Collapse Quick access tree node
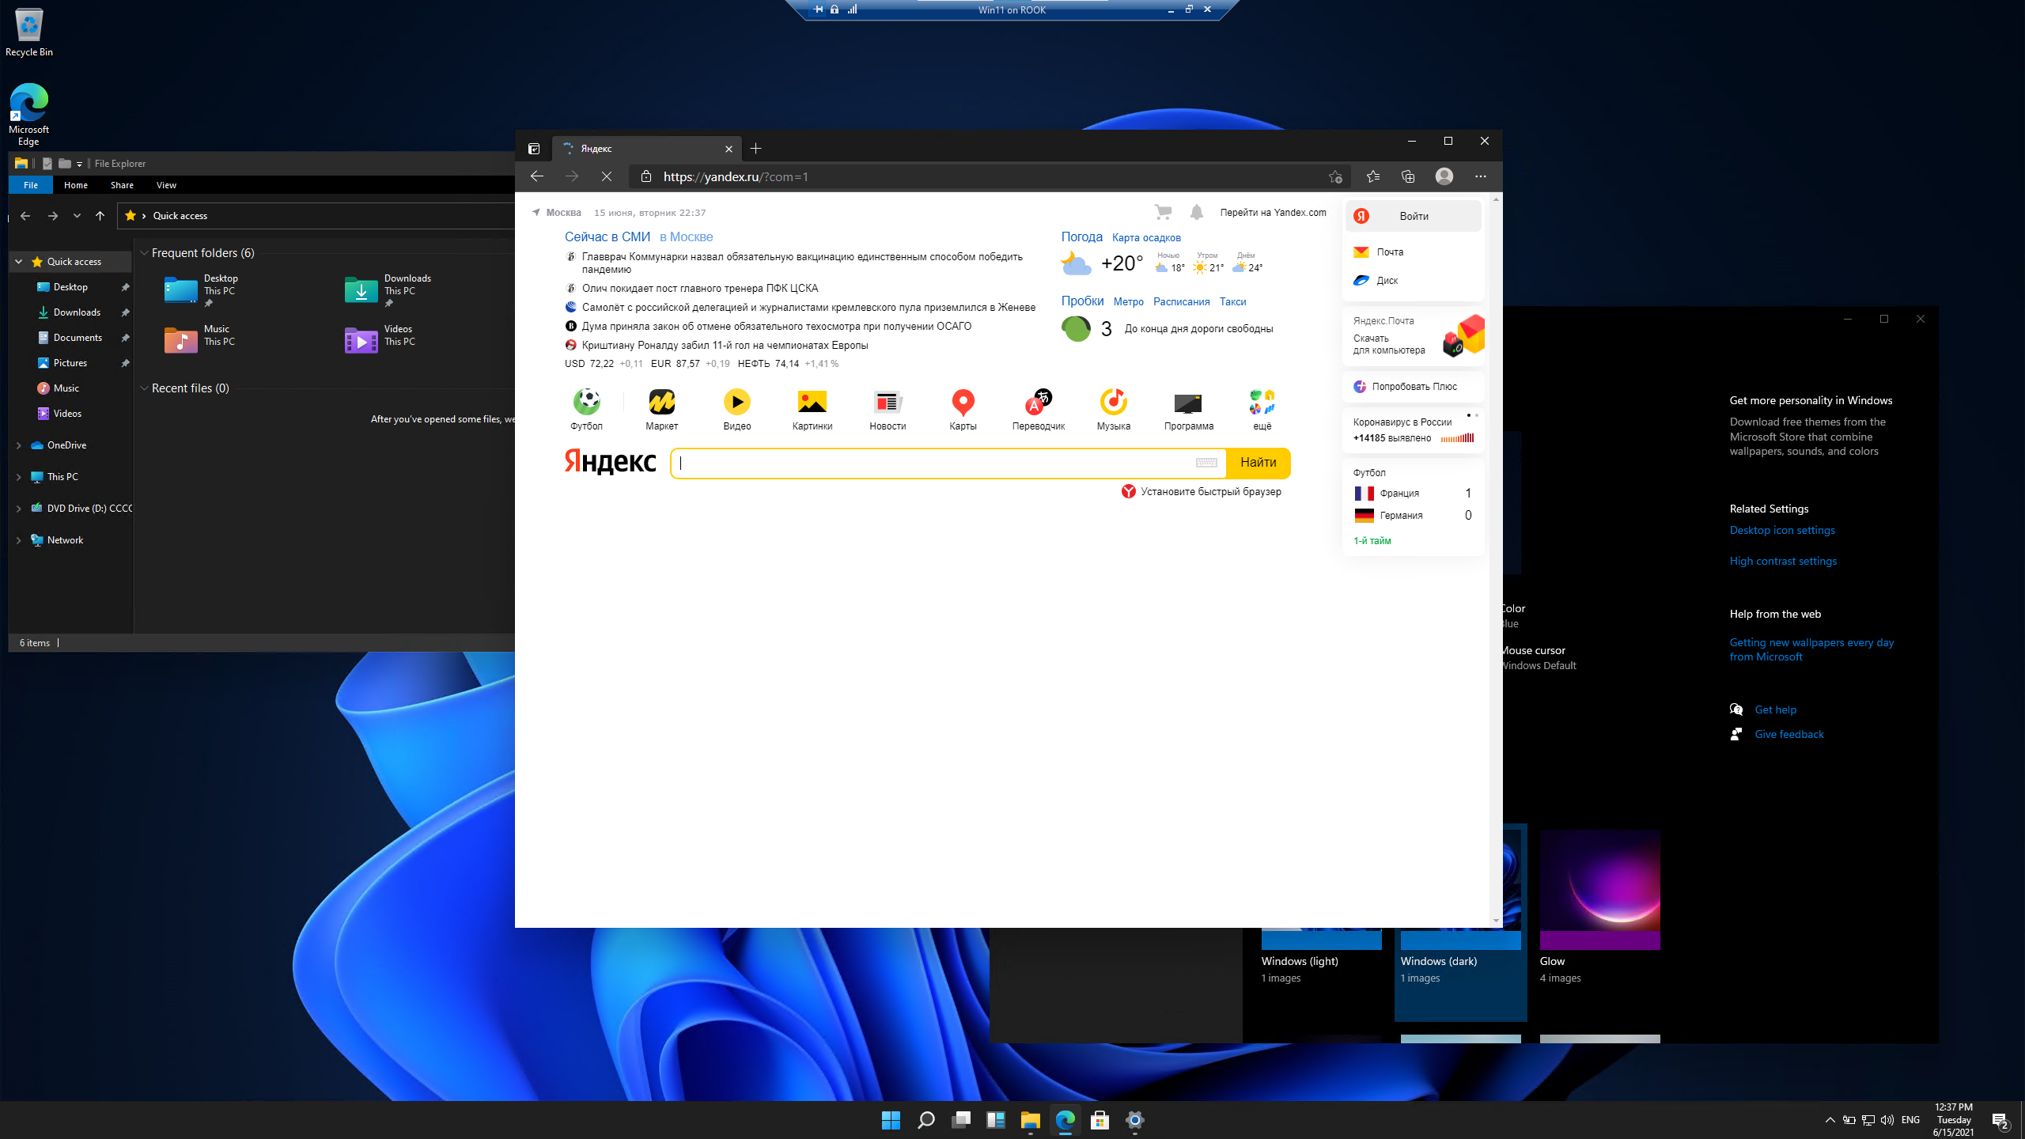Viewport: 2025px width, 1139px height. coord(18,261)
